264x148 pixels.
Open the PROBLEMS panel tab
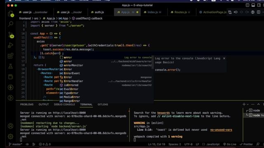(27, 104)
